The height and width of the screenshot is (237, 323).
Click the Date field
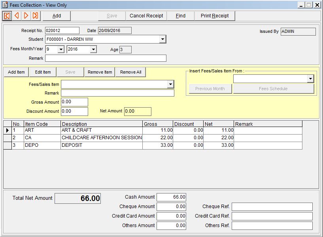(115, 30)
